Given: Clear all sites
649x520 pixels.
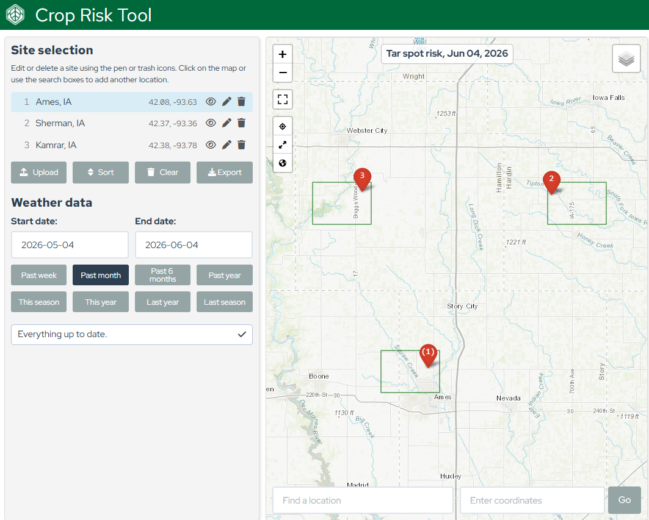Looking at the screenshot, I should [x=162, y=173].
